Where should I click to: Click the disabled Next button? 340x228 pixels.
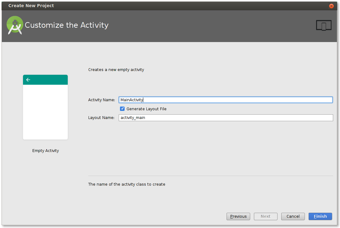pyautogui.click(x=266, y=216)
